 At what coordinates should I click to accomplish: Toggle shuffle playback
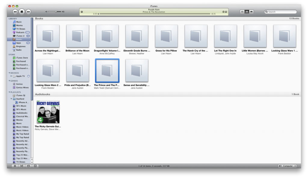(22, 166)
